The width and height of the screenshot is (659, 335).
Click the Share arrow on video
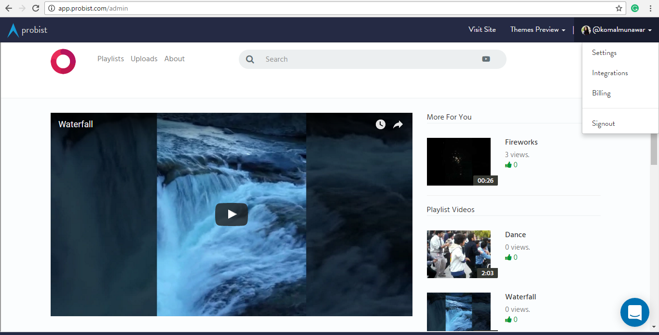398,124
